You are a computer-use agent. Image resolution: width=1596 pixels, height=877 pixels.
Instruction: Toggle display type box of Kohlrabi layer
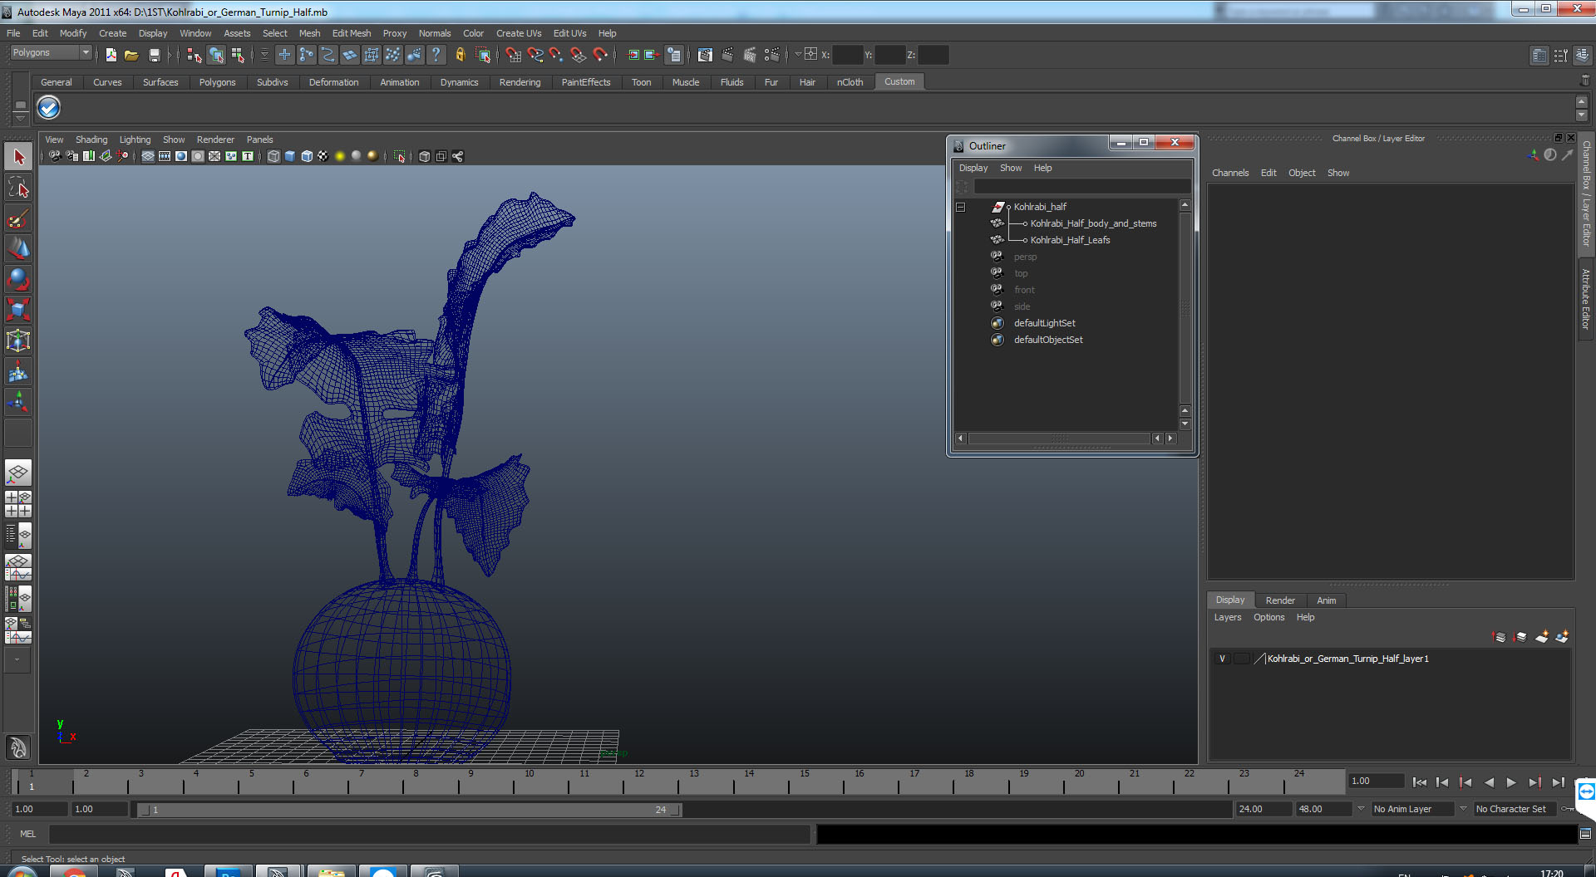pos(1241,659)
